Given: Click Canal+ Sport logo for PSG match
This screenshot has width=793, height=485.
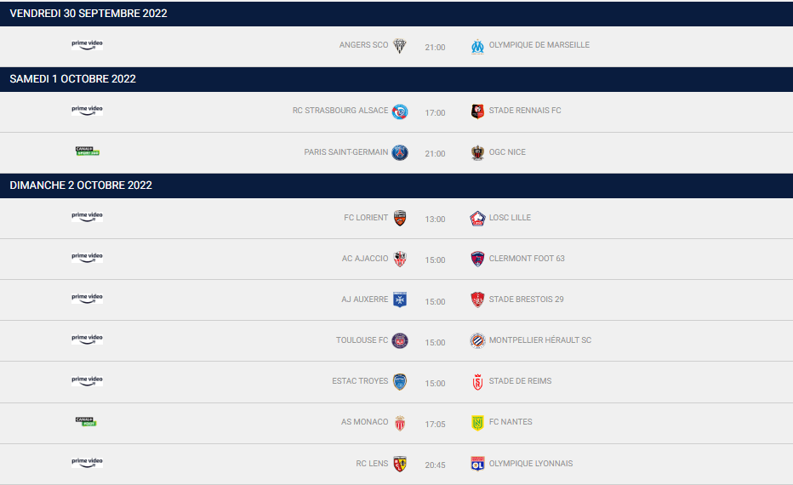Looking at the screenshot, I should point(88,151).
